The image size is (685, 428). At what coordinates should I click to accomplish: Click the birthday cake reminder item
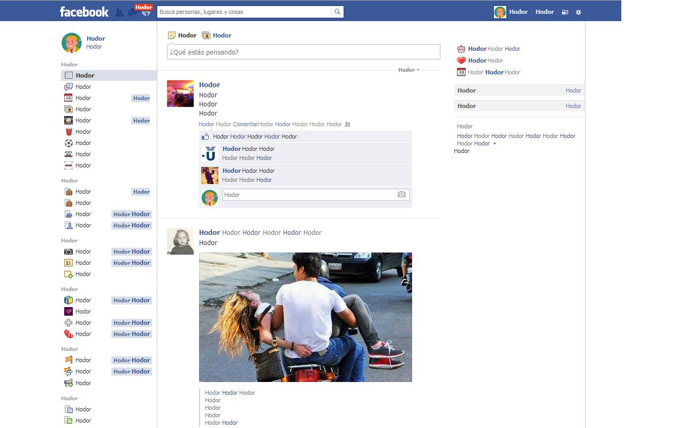[461, 49]
